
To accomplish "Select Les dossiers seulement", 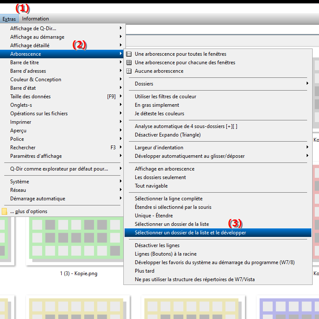I will [x=218, y=177].
